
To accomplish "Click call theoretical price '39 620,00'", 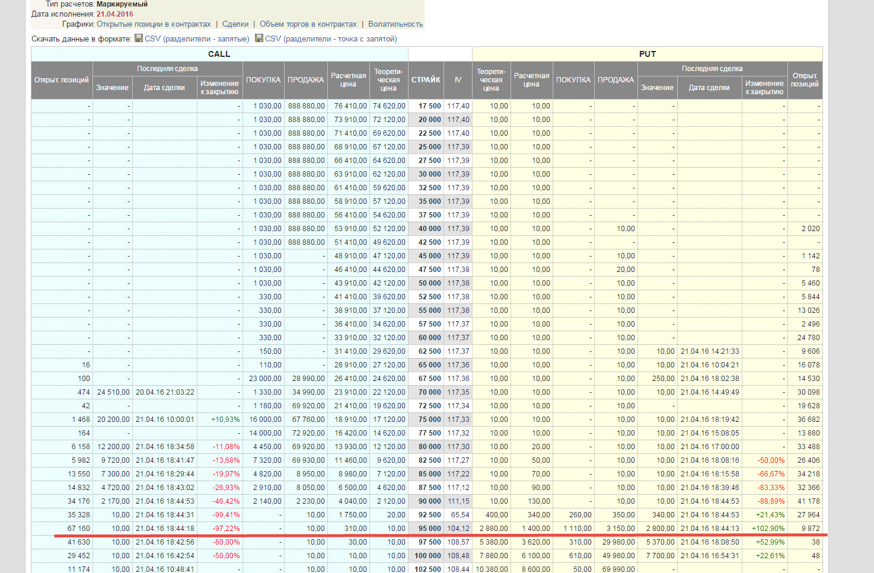I will point(389,297).
